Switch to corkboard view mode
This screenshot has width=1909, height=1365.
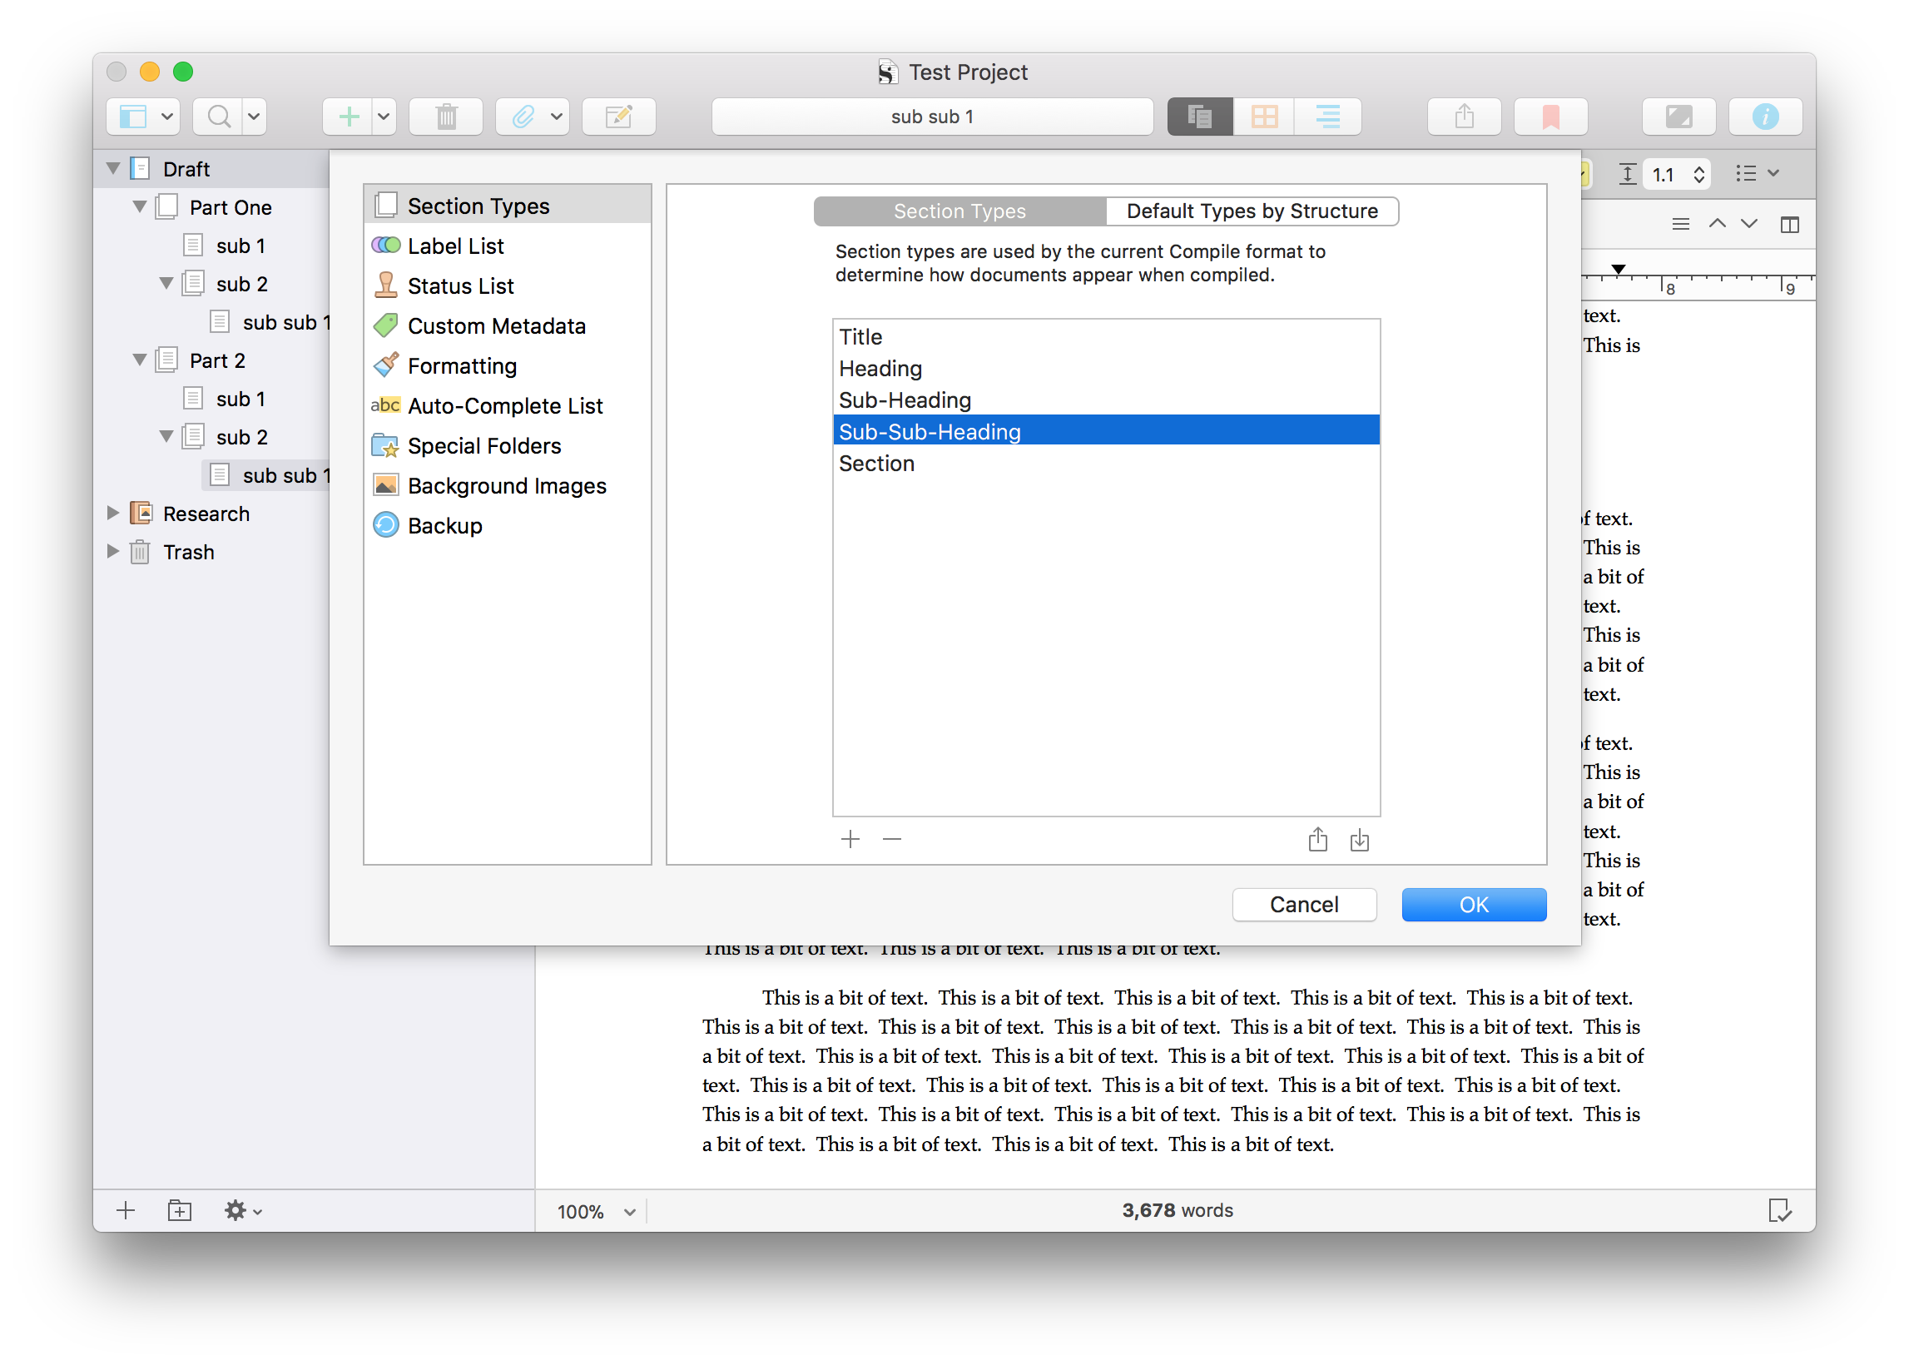1264,116
